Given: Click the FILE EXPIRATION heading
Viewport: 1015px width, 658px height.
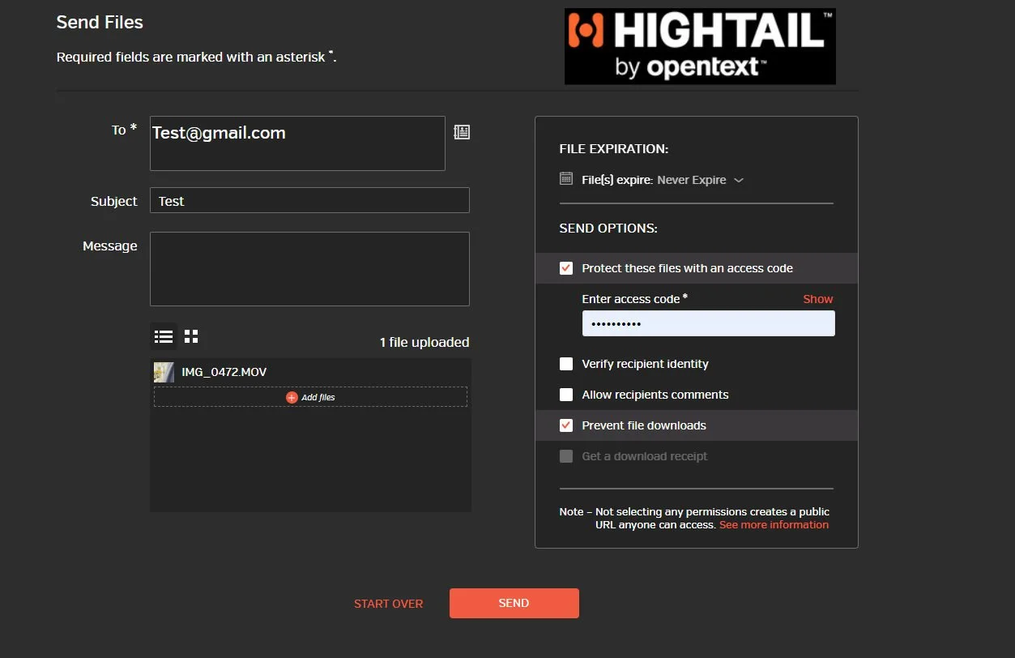Looking at the screenshot, I should [613, 149].
